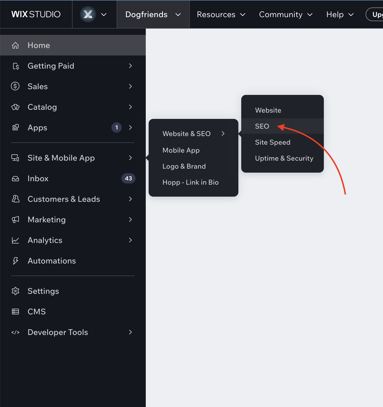Click the Sales dollar coin icon

(15, 86)
